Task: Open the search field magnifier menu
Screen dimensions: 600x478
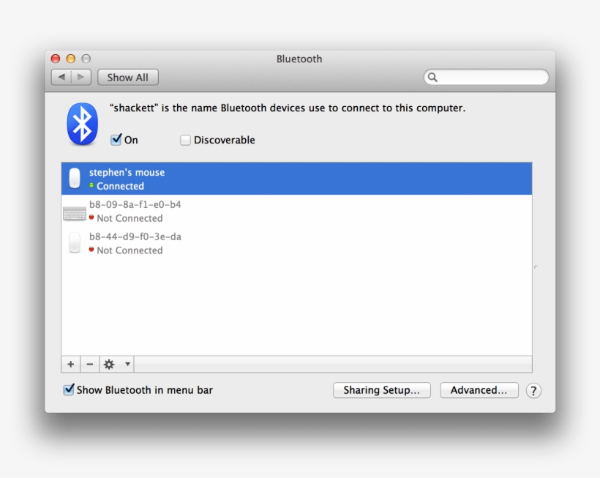Action: pyautogui.click(x=432, y=77)
